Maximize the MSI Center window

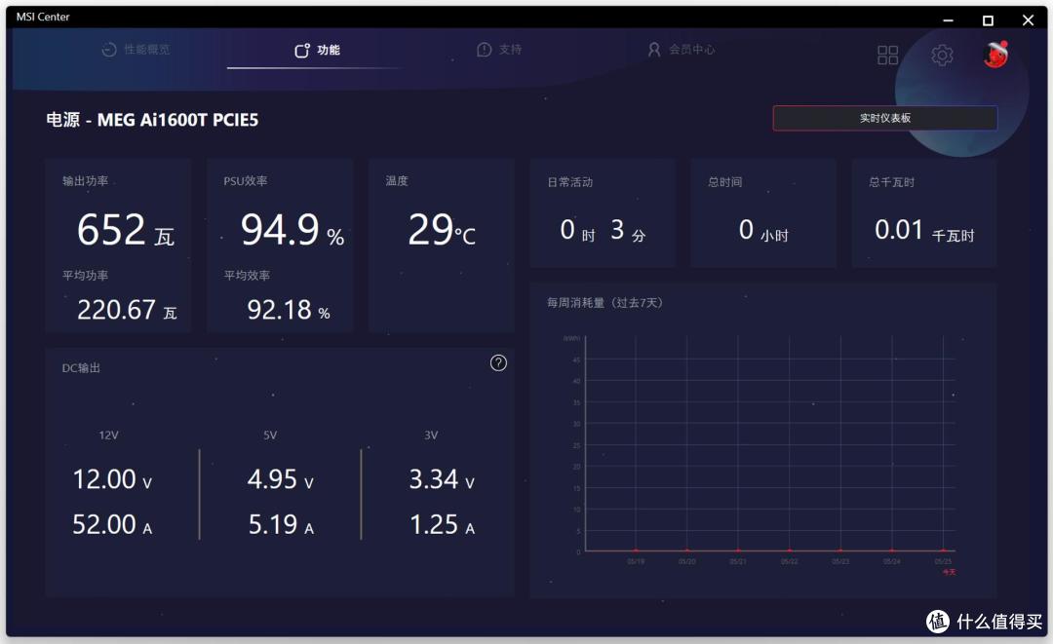click(987, 20)
